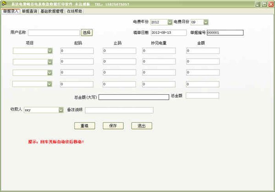275x192 pixels.
Task: Click the second row 抄见电量 field
Action: (x=159, y=61)
